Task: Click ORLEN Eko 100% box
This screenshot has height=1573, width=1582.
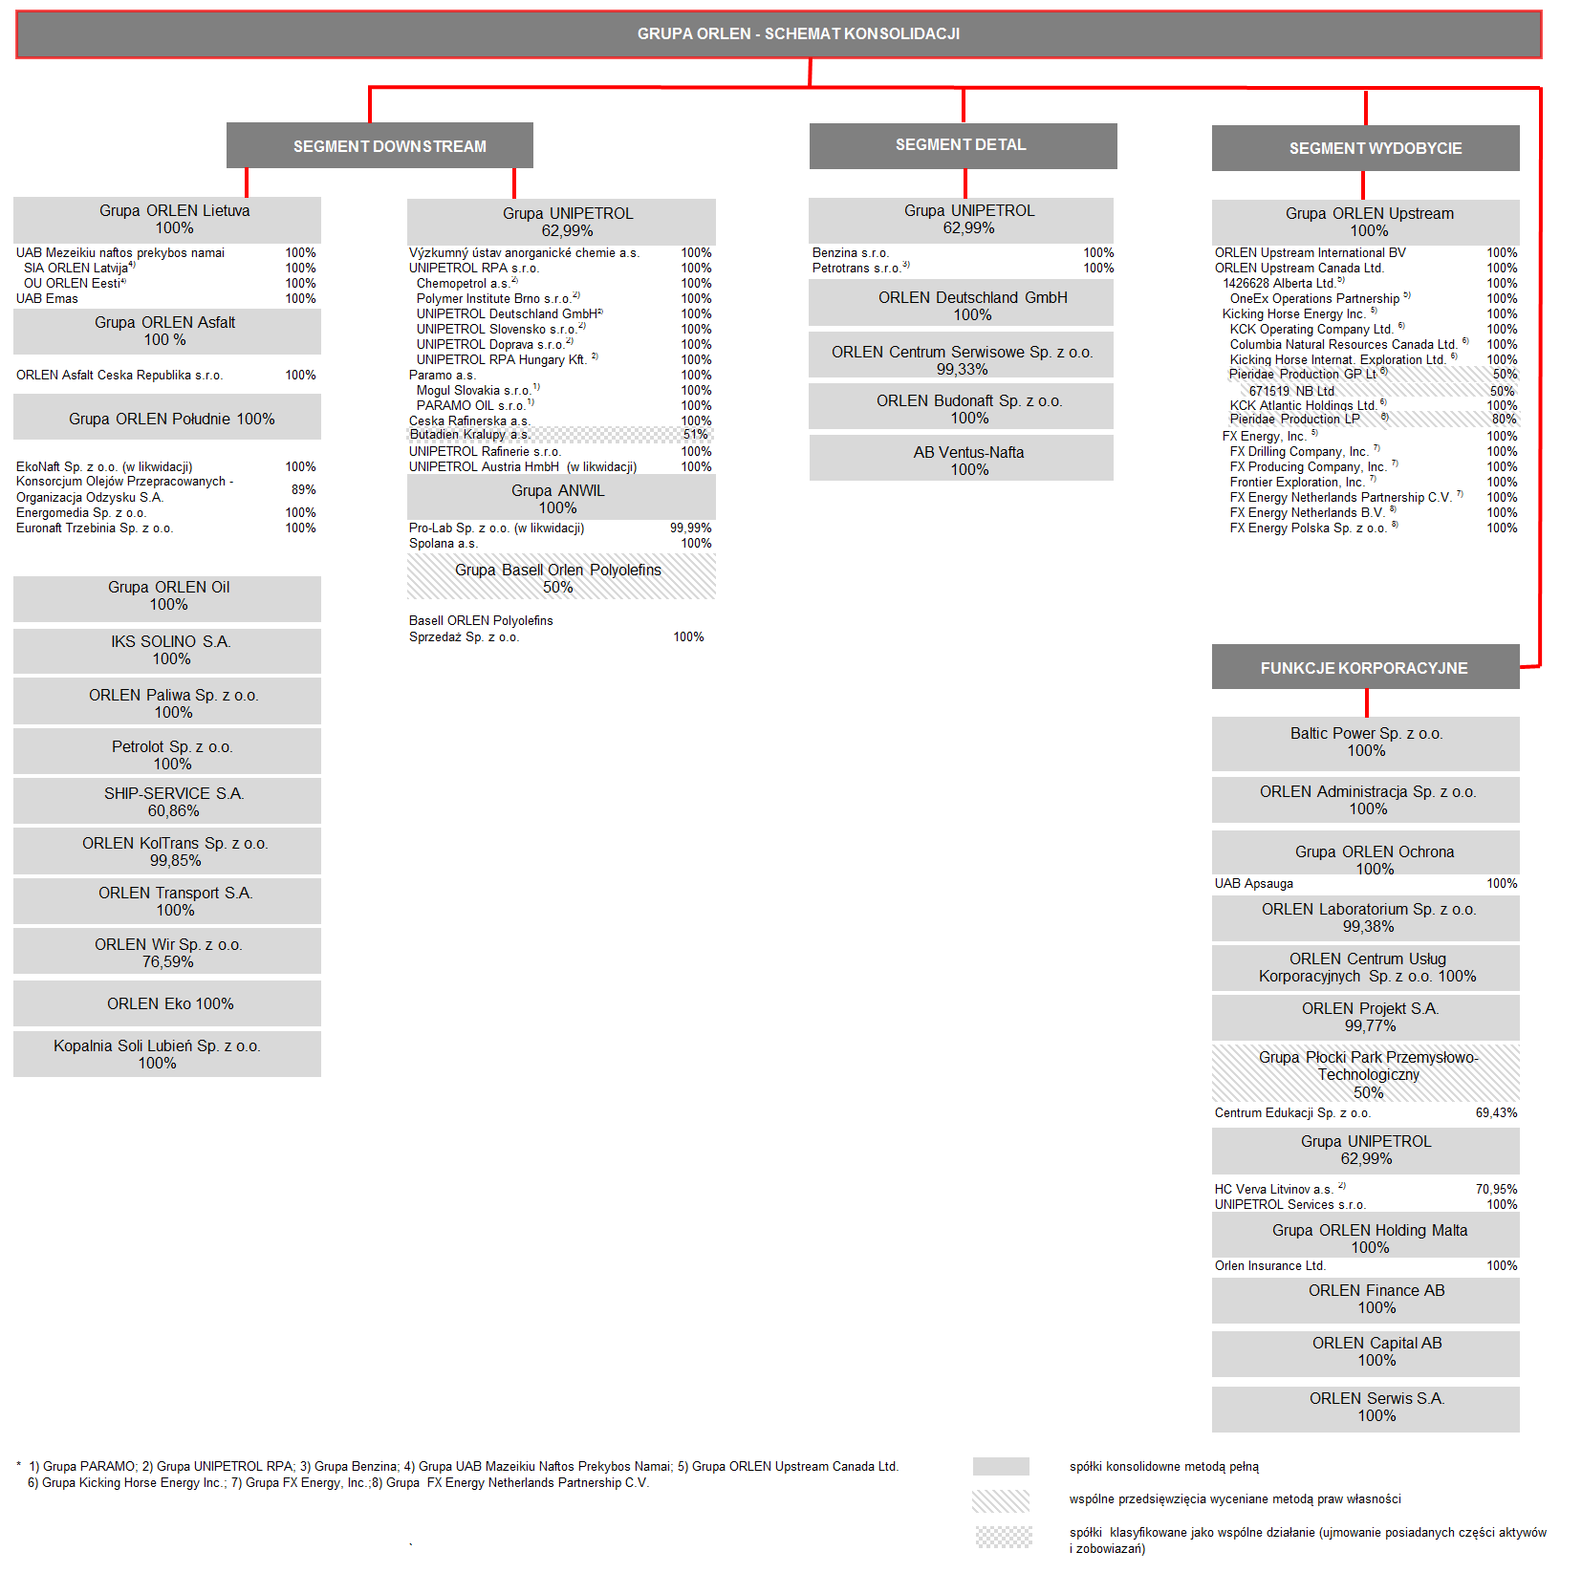Action: 167,1003
